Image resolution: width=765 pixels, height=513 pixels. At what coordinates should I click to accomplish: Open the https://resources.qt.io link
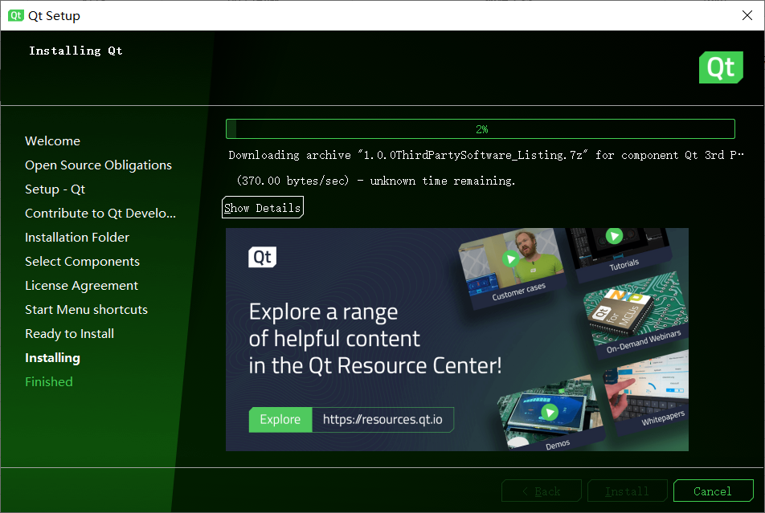click(382, 419)
